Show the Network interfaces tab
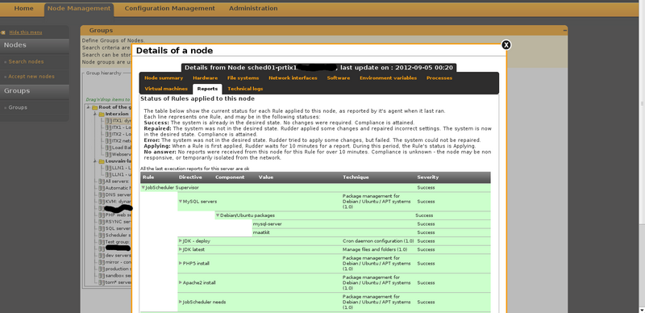645x313 pixels. tap(293, 77)
